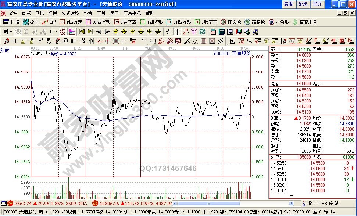
Task: Click the calendar date icon
Action: tap(213, 32)
